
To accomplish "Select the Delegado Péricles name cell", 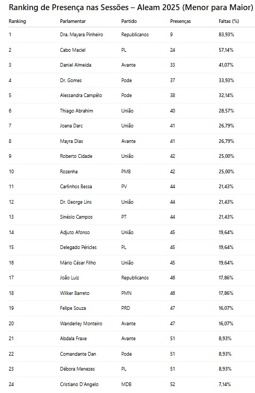I will tap(78, 247).
